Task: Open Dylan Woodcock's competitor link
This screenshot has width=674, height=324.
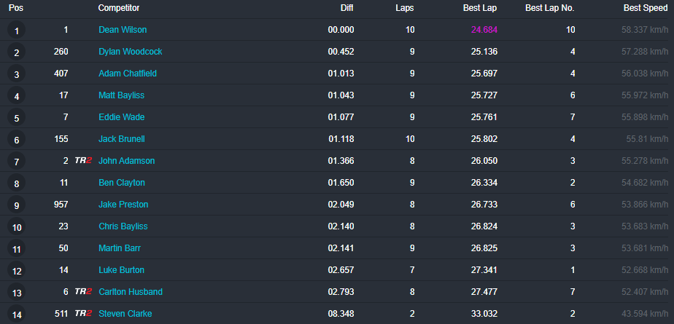Action: [x=131, y=52]
